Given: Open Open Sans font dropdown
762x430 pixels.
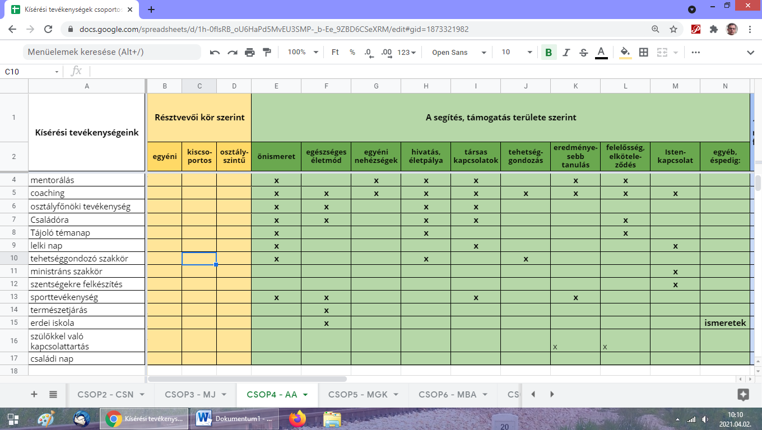Looking at the screenshot, I should [x=459, y=52].
